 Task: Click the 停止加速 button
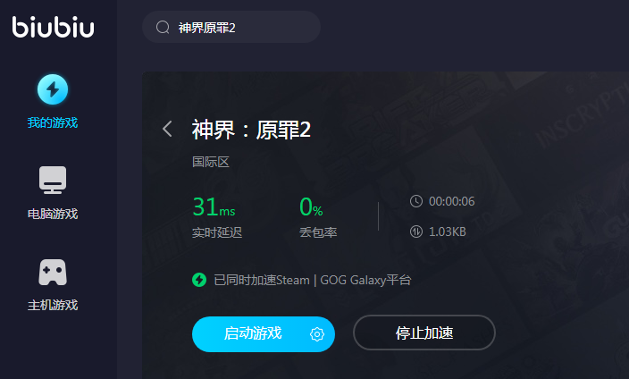pyautogui.click(x=424, y=333)
